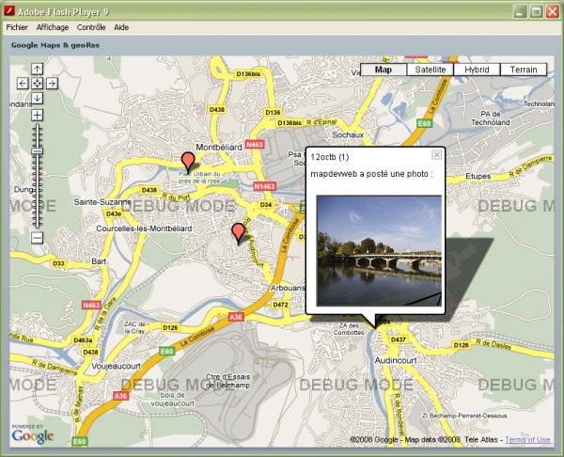The height and width of the screenshot is (457, 564).
Task: Pan the map right with arrow button
Action: [x=52, y=84]
